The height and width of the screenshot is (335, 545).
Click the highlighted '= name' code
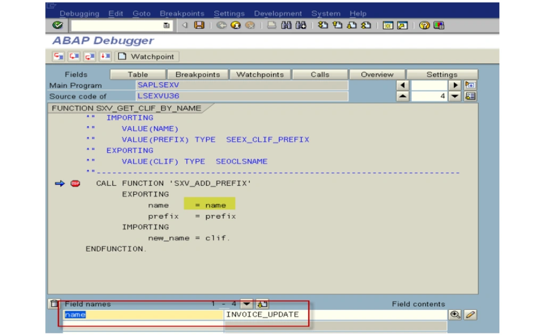210,205
